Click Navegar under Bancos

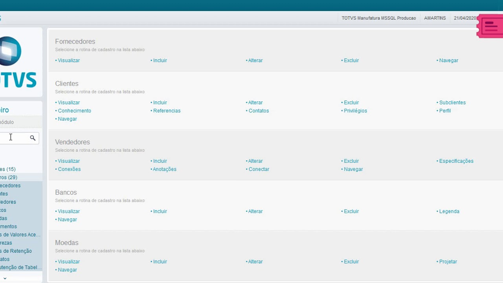click(67, 220)
